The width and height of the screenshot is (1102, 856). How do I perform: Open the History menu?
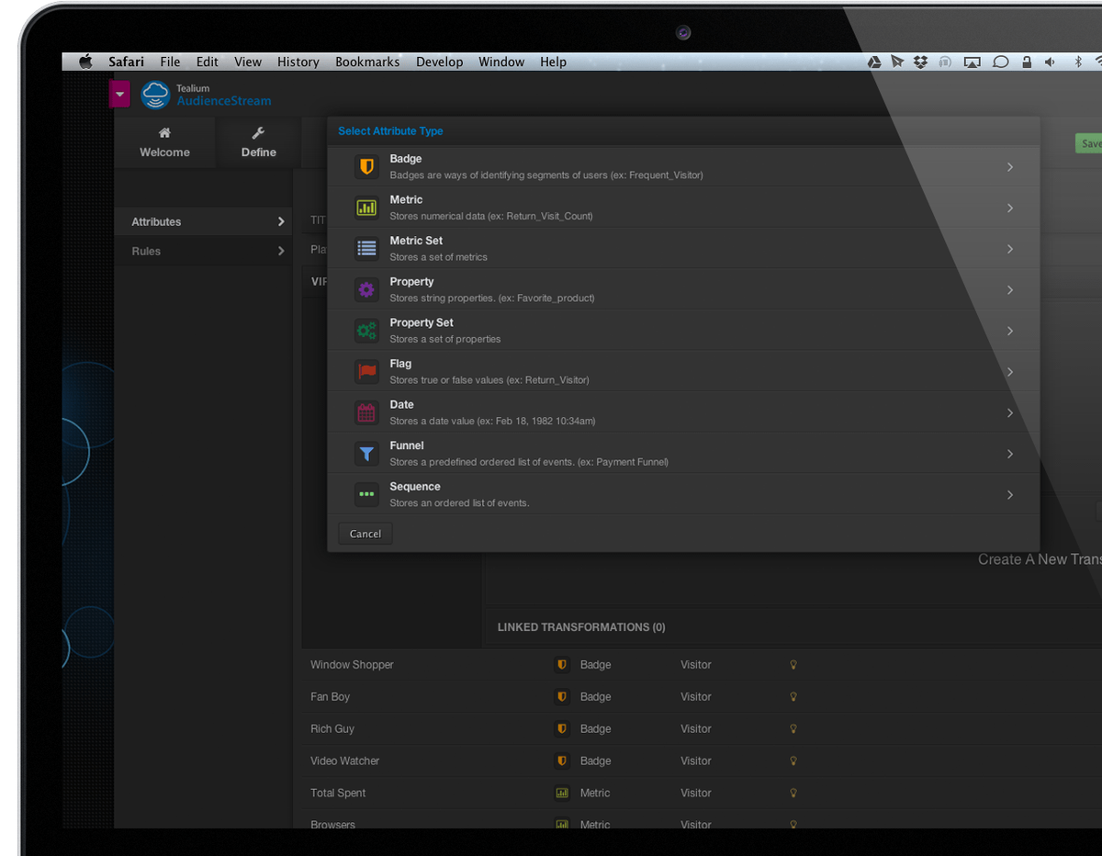298,62
